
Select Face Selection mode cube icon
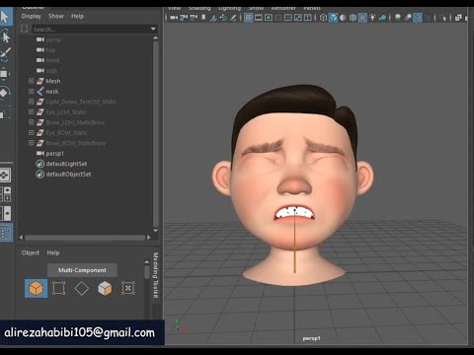tap(105, 288)
